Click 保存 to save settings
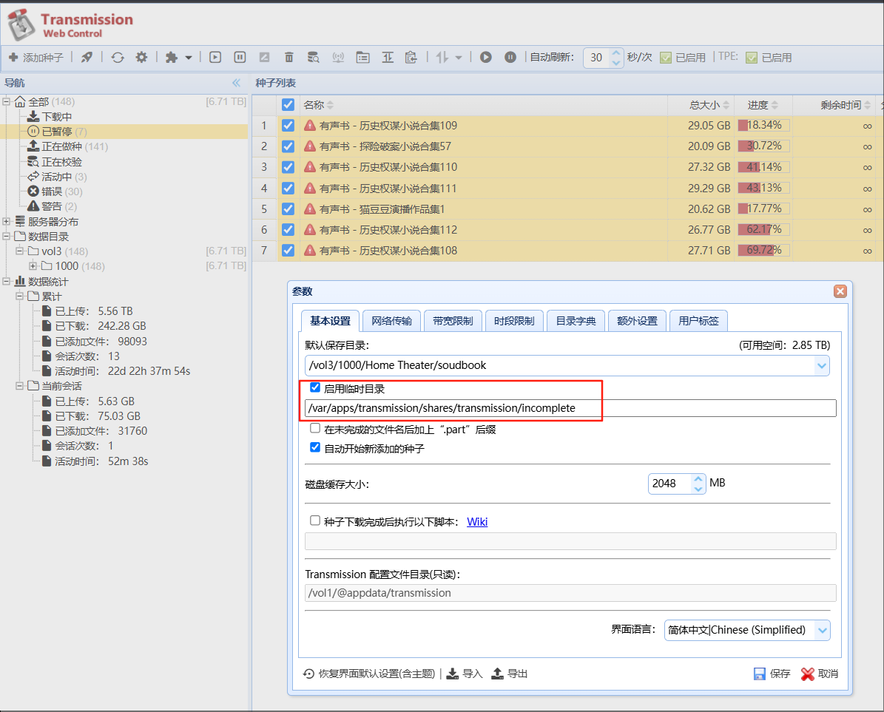This screenshot has height=712, width=884. pyautogui.click(x=772, y=674)
